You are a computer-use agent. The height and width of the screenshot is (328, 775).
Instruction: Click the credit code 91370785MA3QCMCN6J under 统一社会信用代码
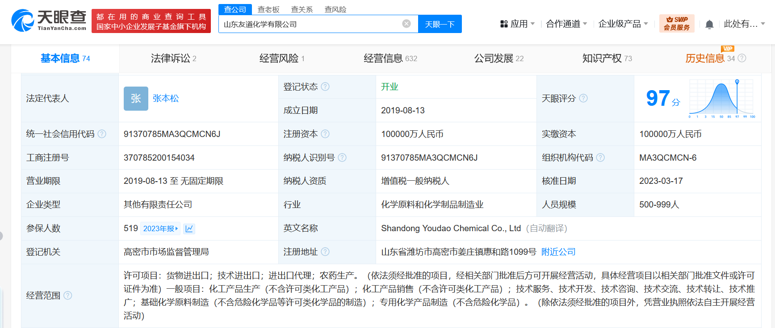(172, 134)
